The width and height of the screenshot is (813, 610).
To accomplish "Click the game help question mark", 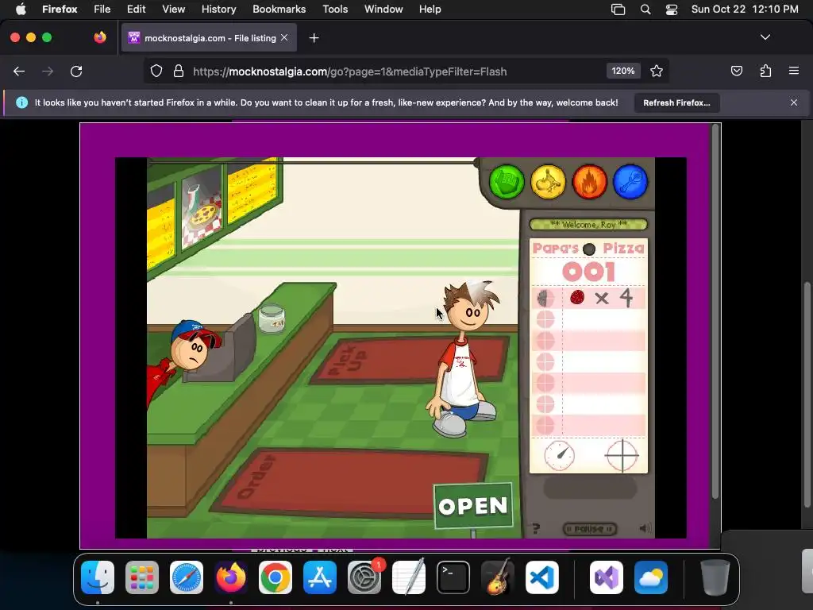I will click(536, 528).
